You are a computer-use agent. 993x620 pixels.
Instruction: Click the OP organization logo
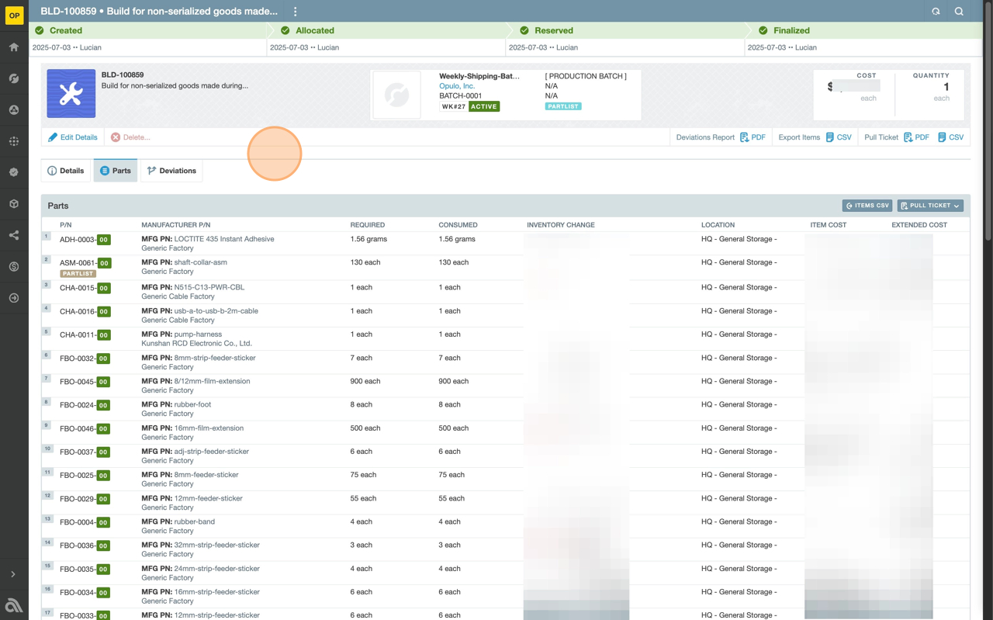[x=14, y=16]
